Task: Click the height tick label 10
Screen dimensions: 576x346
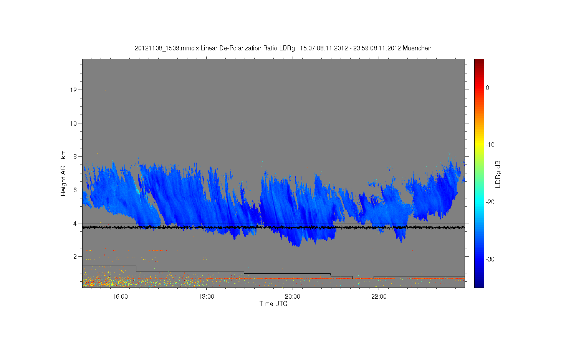Action: 74,123
